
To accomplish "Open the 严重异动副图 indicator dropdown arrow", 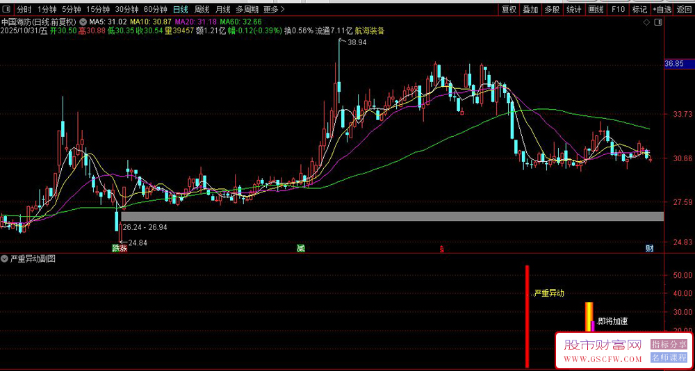I will coord(5,258).
